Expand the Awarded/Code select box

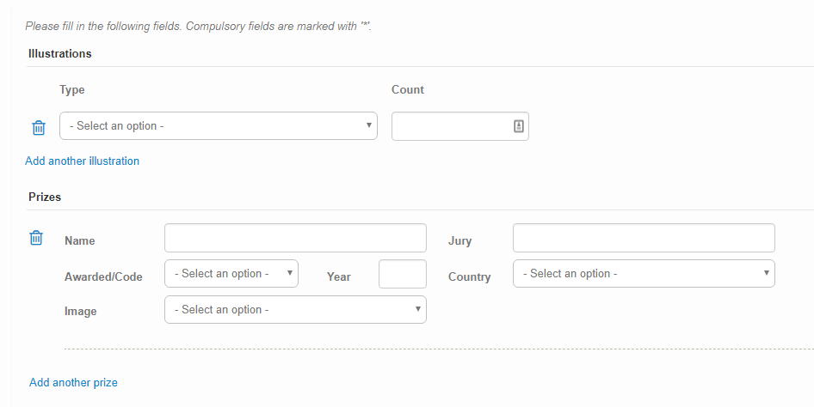pyautogui.click(x=231, y=273)
